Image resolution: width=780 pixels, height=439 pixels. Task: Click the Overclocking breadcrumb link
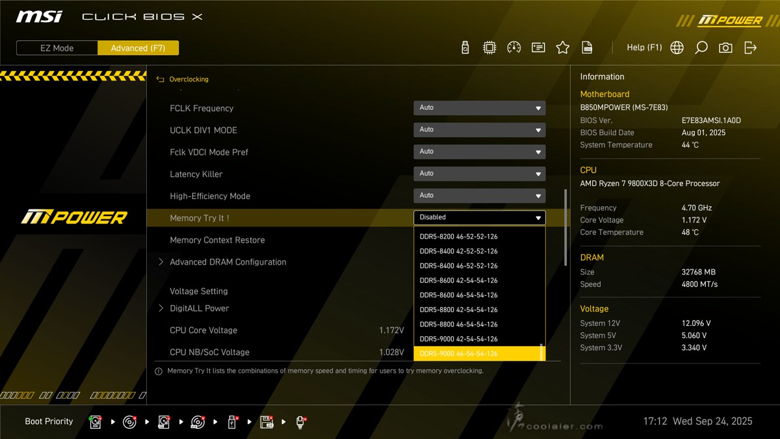(188, 79)
